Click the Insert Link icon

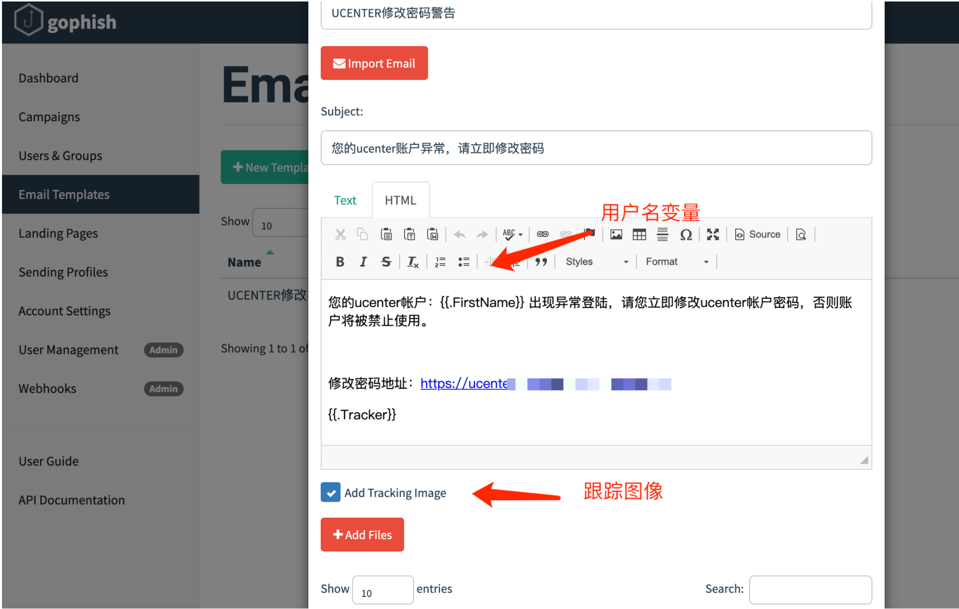542,234
